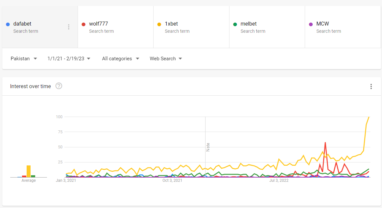Screen dimensions: 382x208
Task: Click the Note marker on the chart
Action: [208, 147]
